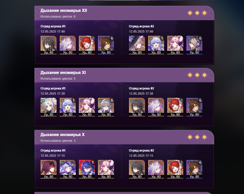Click lavender-haired character in stage X squad #2

[x=156, y=169]
